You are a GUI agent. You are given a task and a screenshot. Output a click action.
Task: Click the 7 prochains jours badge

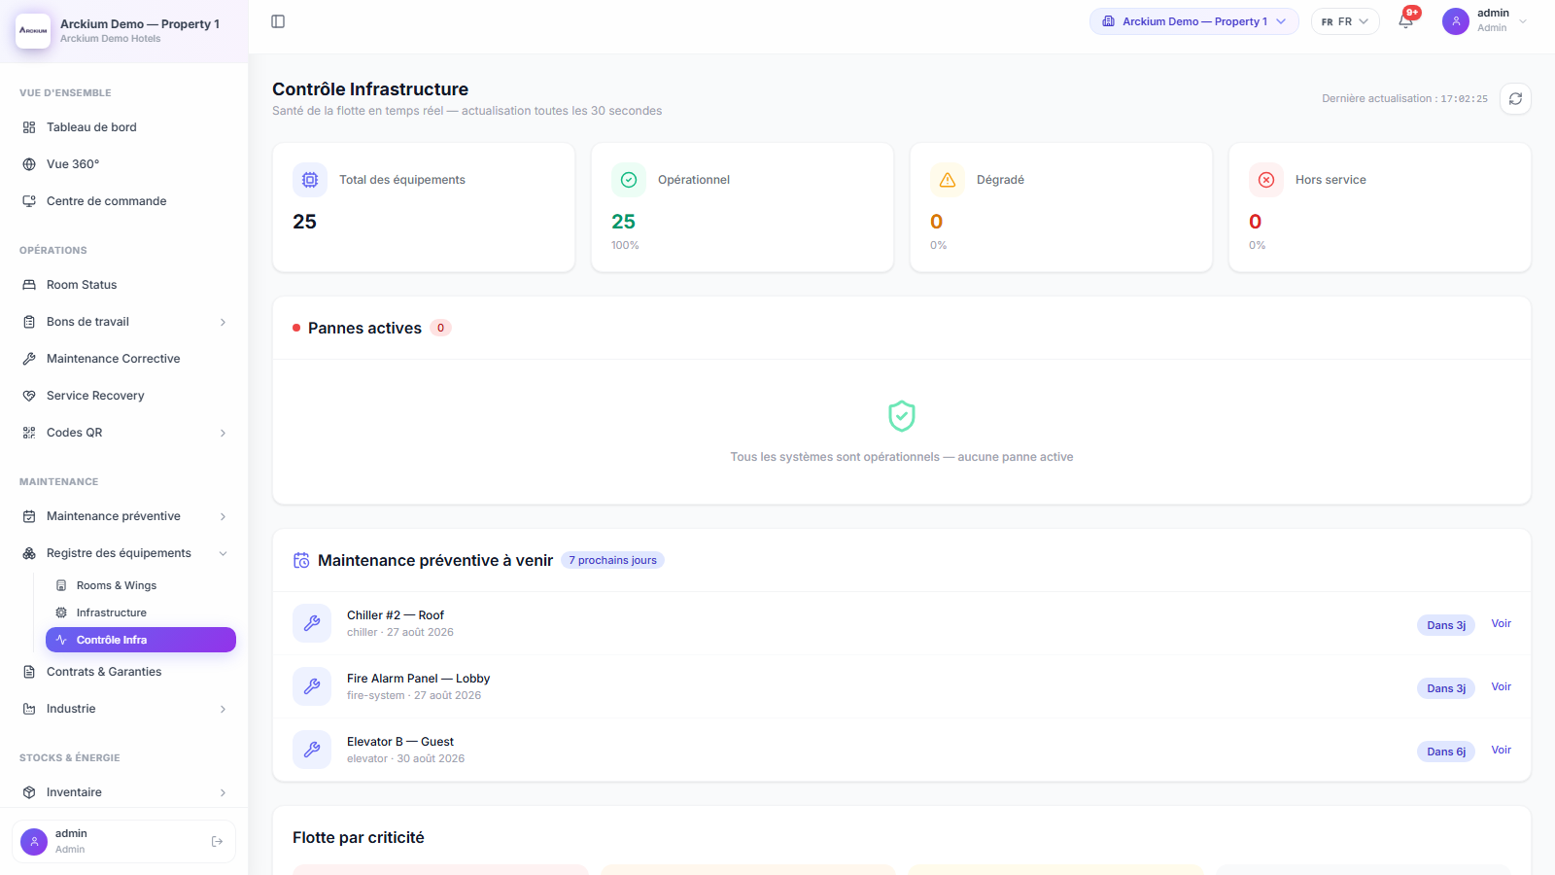[x=612, y=560]
